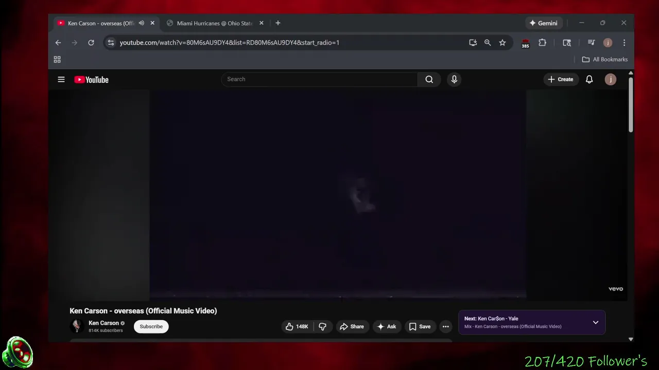Screen dimensions: 659x370
Task: Open the Gemini button
Action: click(x=544, y=23)
